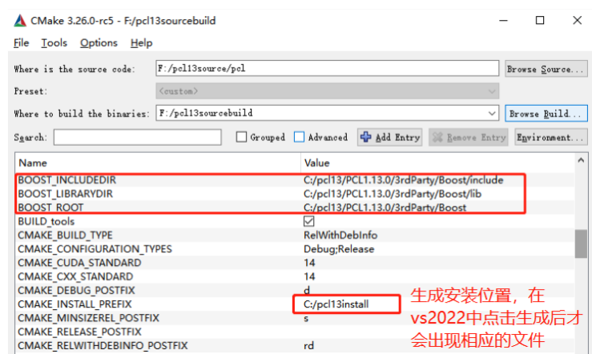Select the CMAKE_BUILD_TYPE entry
The image size is (592, 354).
click(x=65, y=235)
